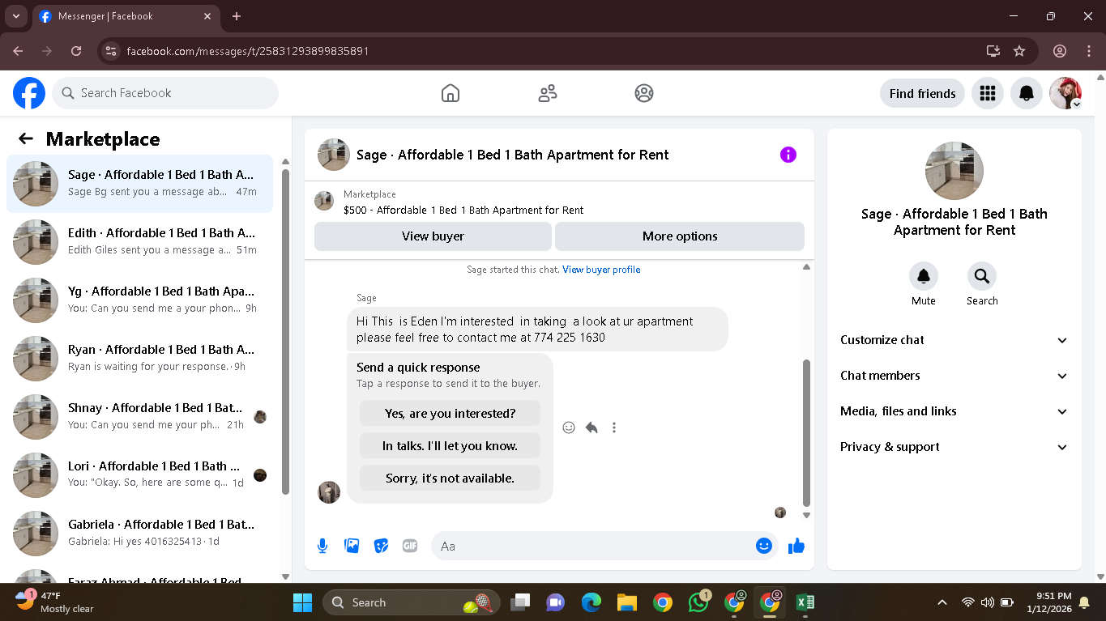Open the View buyer profile link
1106x621 pixels.
pos(601,270)
